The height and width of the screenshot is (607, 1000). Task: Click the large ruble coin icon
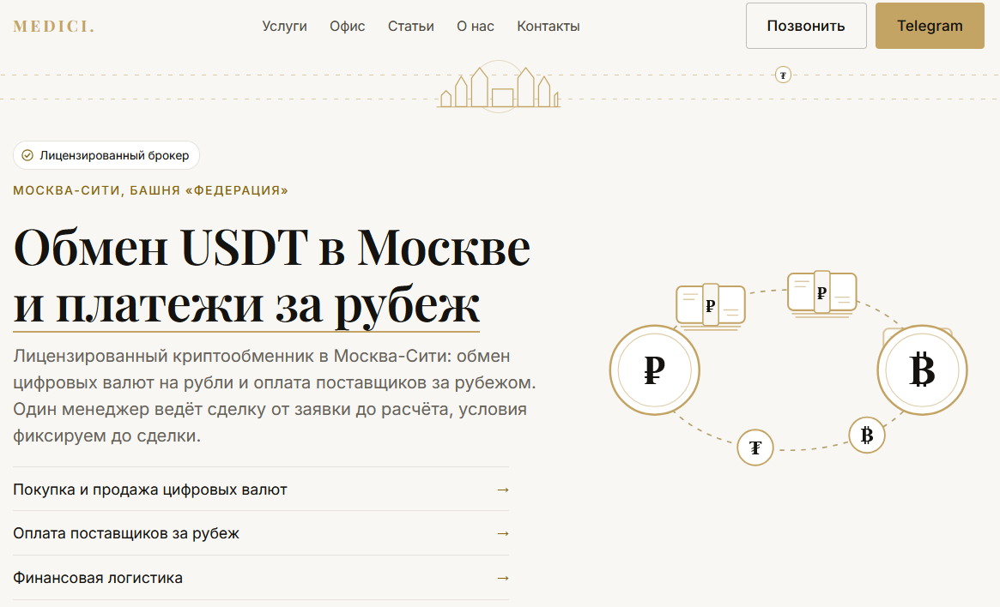654,370
